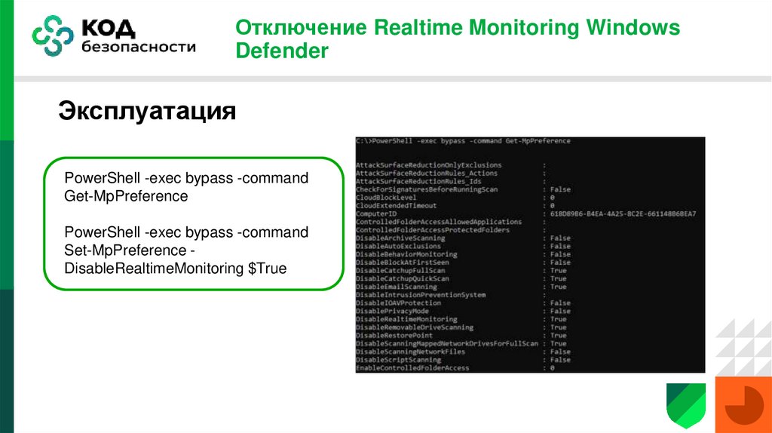Click the AttackSurfaceReductionRules_Actions row

coord(451,174)
